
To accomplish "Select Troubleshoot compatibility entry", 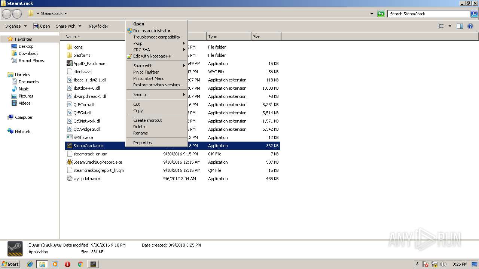I will pyautogui.click(x=156, y=37).
